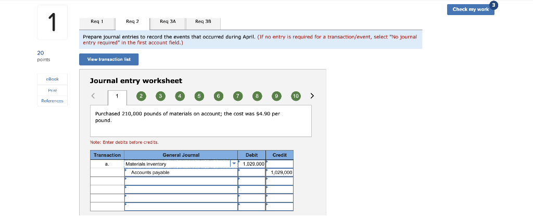Open the Materials inventory account dropdown arrow

coord(234,164)
